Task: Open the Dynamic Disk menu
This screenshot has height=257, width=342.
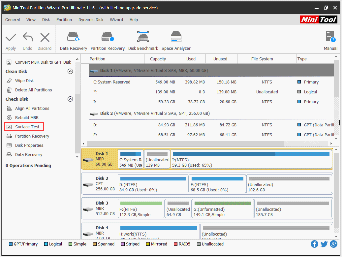Action: click(91, 20)
